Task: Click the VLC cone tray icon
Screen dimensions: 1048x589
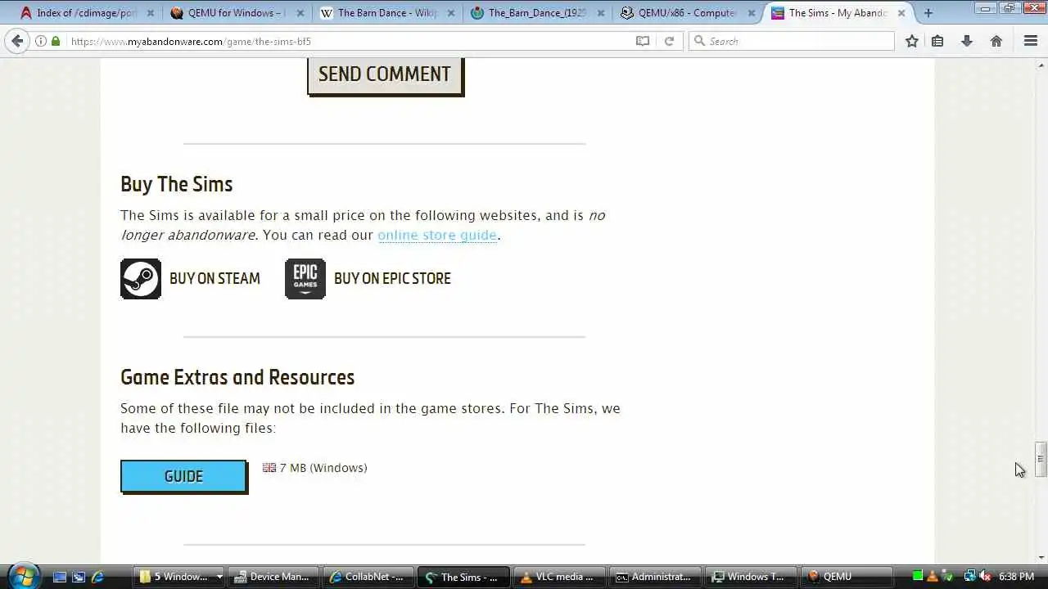Action: click(x=932, y=576)
